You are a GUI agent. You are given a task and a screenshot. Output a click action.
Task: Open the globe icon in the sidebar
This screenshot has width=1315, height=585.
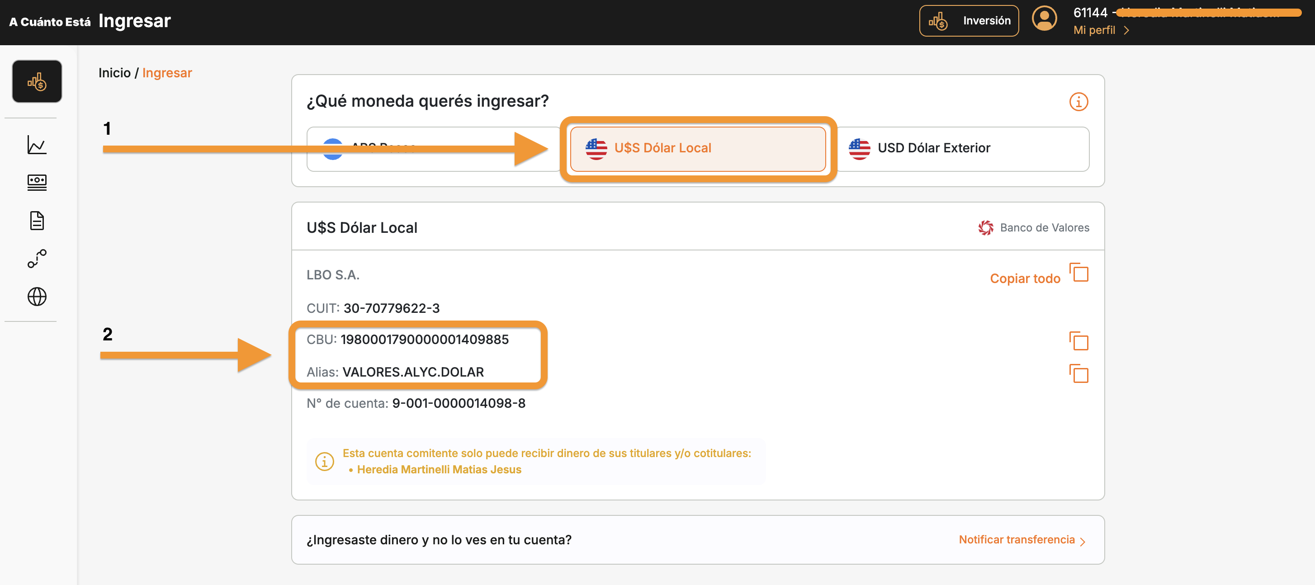36,297
